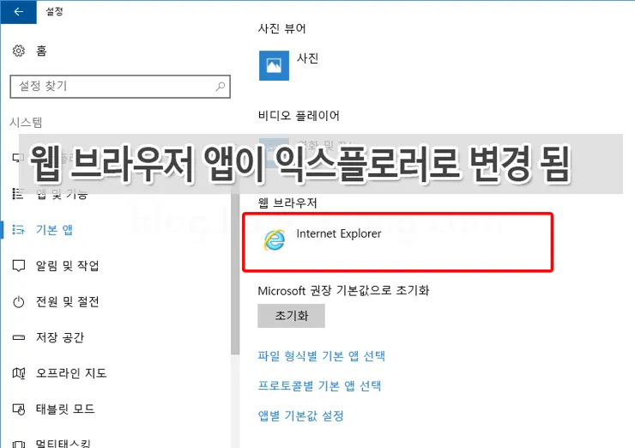This screenshot has height=448, width=635.
Task: Open 알림 및 작업 settings
Action: (68, 266)
